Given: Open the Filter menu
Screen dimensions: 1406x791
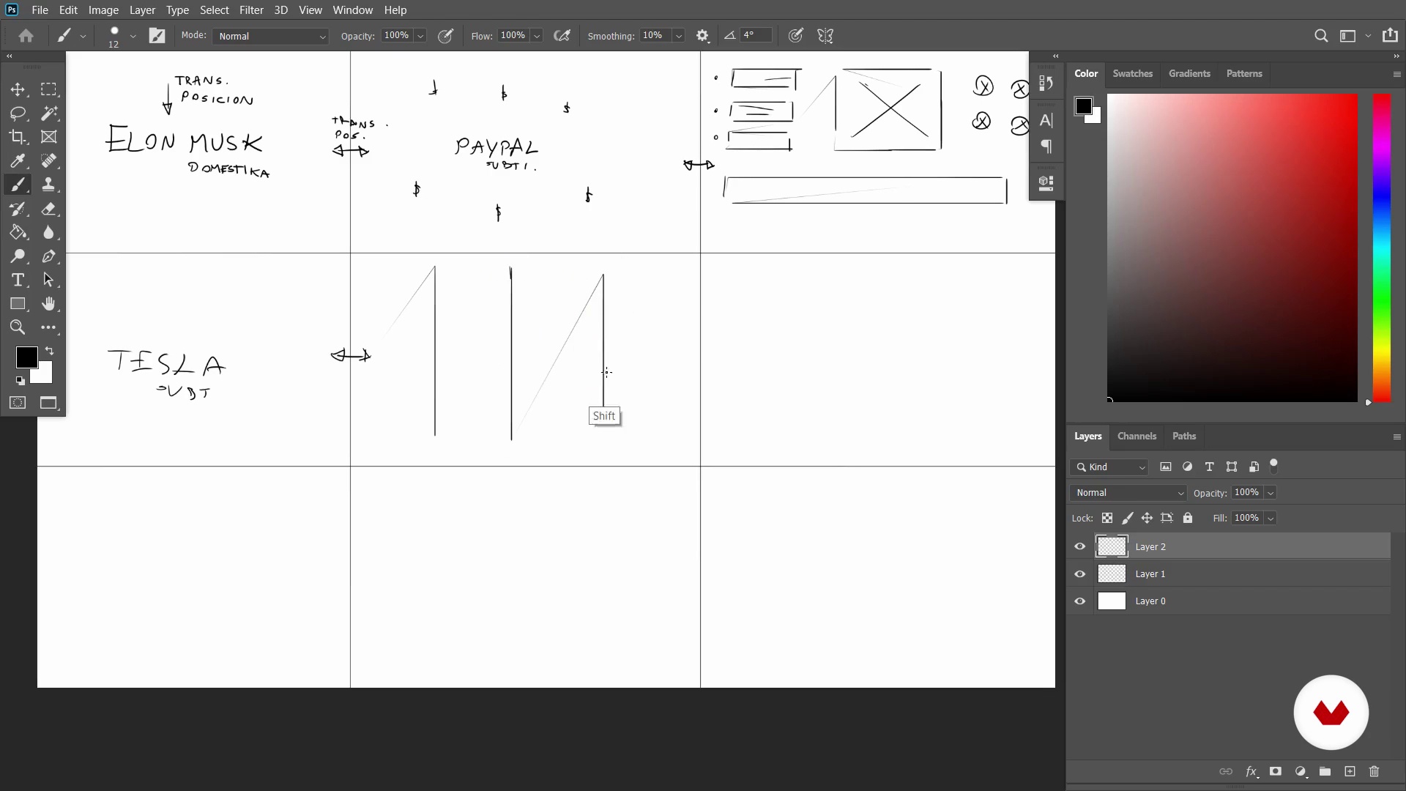Looking at the screenshot, I should [251, 10].
